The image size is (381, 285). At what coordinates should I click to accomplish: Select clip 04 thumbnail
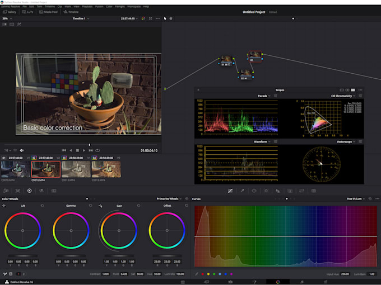pyautogui.click(x=106, y=169)
